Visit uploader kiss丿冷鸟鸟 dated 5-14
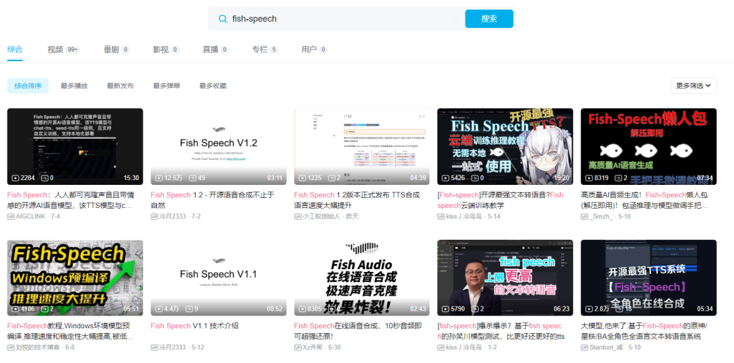 [464, 216]
